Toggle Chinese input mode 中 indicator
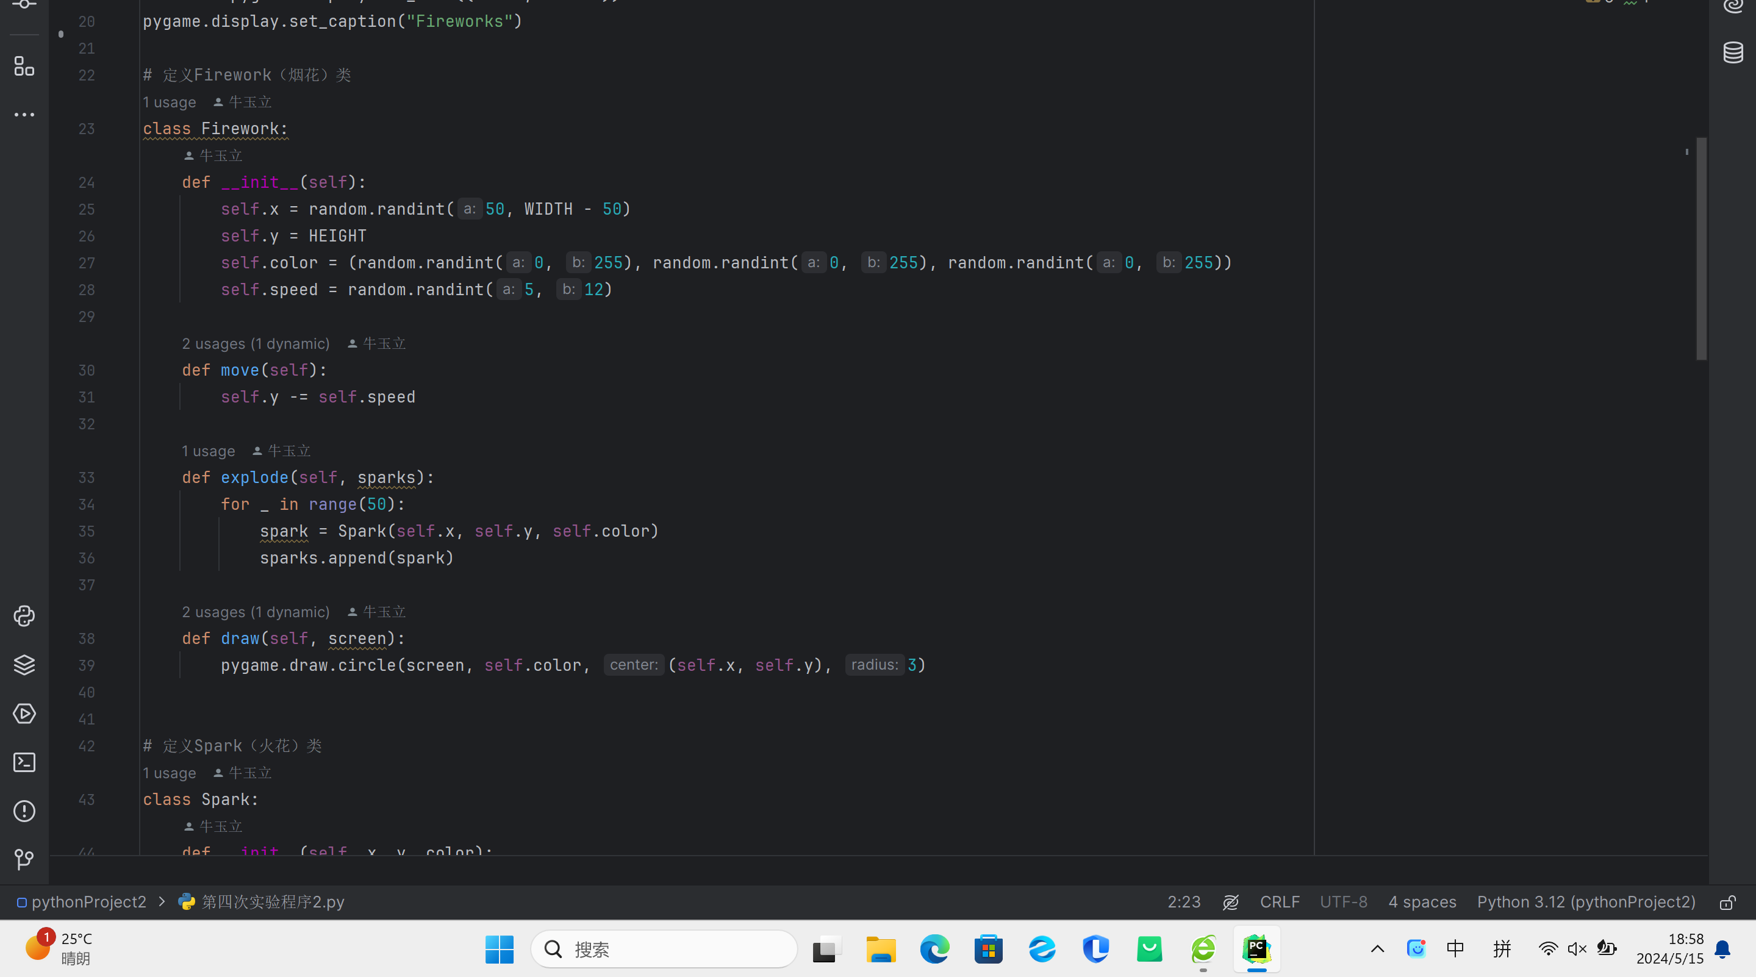 1455,949
